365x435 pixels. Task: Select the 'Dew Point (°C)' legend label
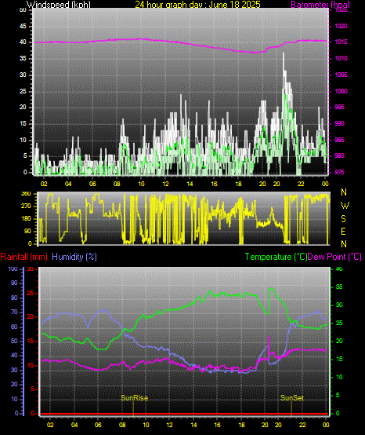pyautogui.click(x=334, y=257)
